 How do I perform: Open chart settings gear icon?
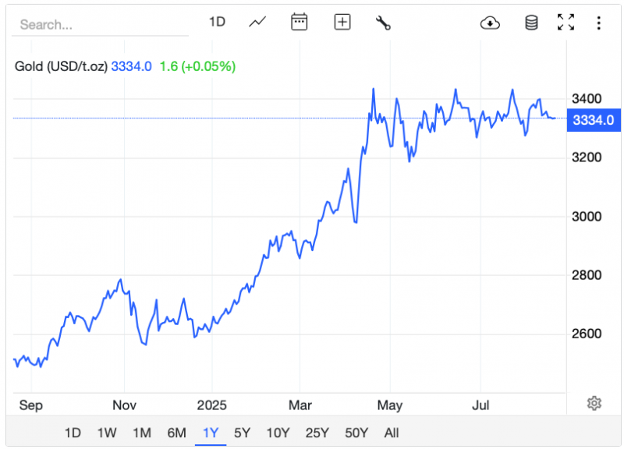pyautogui.click(x=594, y=403)
